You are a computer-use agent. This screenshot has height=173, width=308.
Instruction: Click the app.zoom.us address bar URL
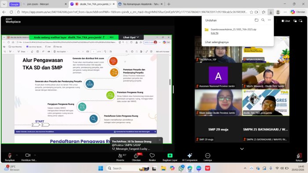[134, 12]
